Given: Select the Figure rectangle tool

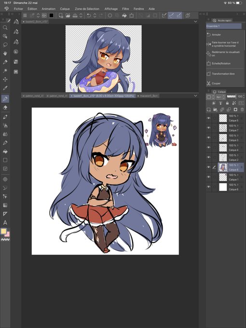Looking at the screenshot, I should [x=5, y=160].
